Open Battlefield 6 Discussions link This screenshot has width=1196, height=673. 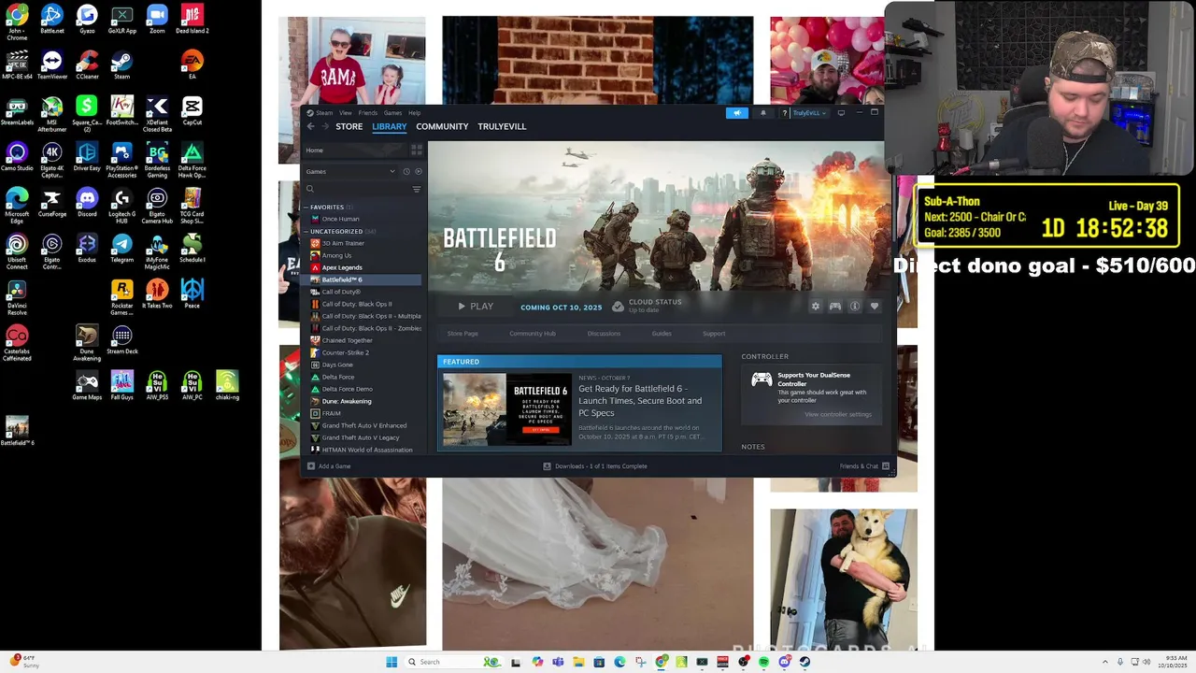[x=604, y=334]
